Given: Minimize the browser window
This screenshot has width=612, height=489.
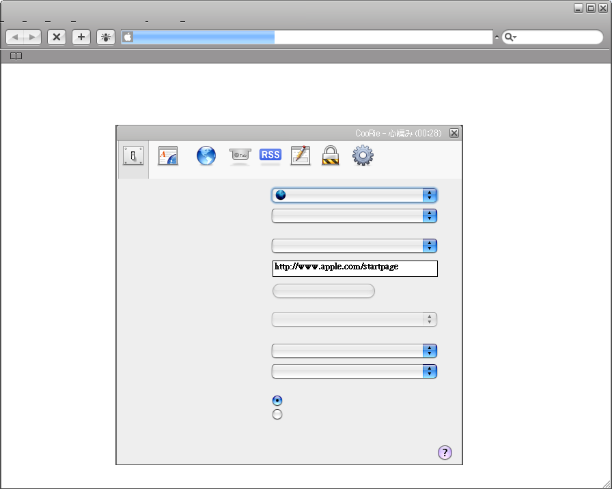Looking at the screenshot, I should (x=579, y=8).
